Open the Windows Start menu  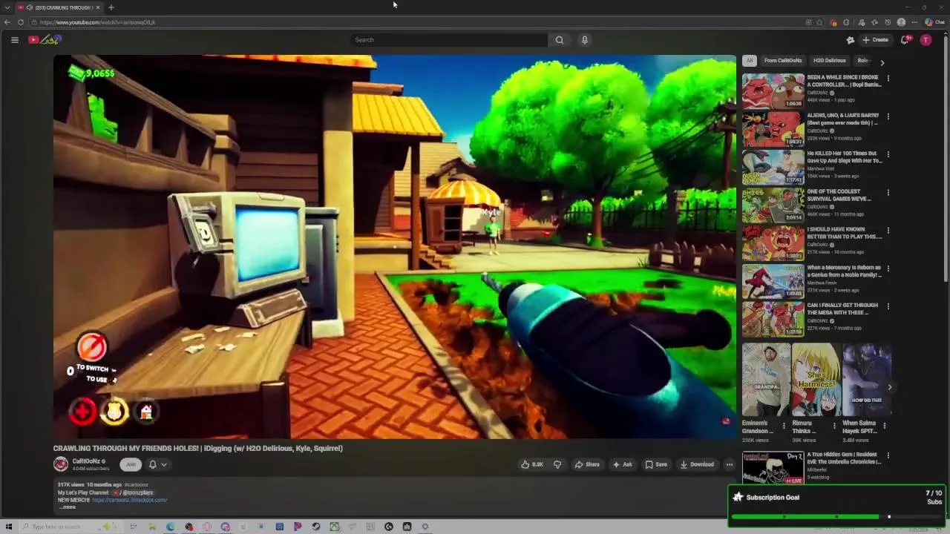[x=9, y=527]
